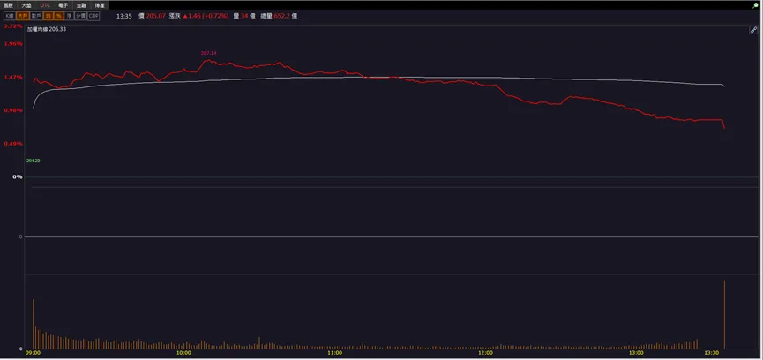Viewport: 763px width, 360px height.
Task: Switch to the 個股 tab
Action: coord(8,5)
